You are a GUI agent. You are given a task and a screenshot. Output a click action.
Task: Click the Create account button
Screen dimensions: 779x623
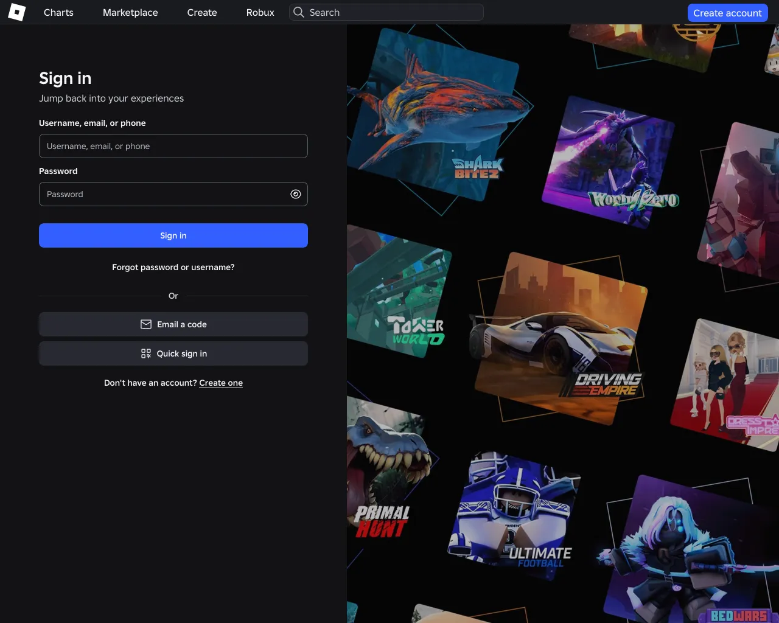(727, 13)
